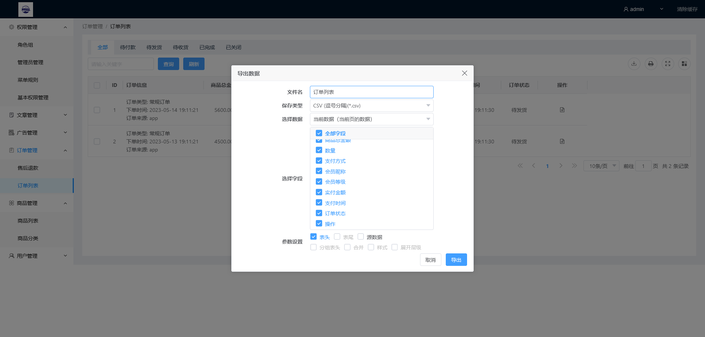Collapse the 订单管理 sidebar menu
This screenshot has height=337, width=705.
coord(37,150)
